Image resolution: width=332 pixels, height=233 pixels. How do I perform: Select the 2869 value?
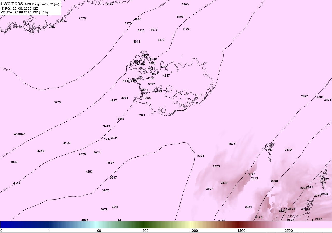(320, 97)
